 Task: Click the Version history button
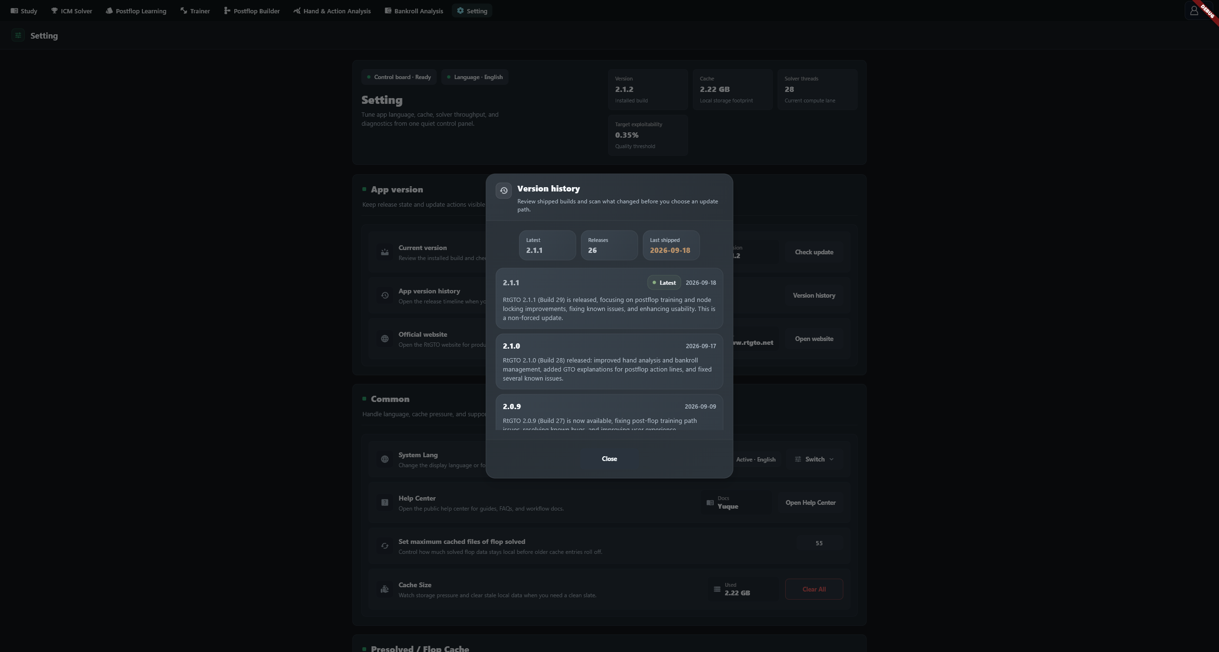coord(814,296)
